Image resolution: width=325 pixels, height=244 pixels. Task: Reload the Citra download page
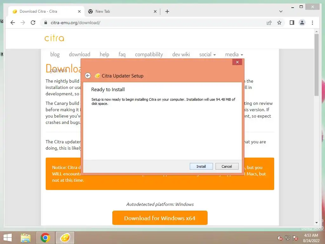click(x=33, y=23)
